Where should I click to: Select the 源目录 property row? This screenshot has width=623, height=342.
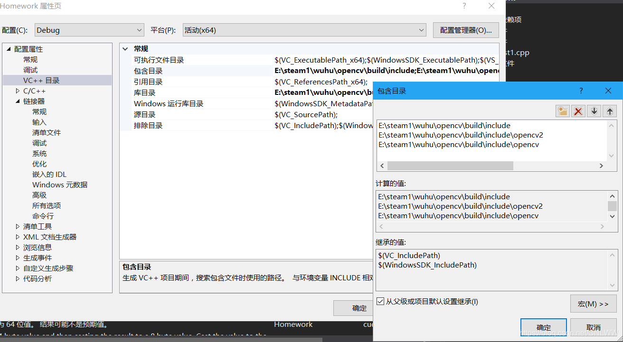pyautogui.click(x=253, y=115)
